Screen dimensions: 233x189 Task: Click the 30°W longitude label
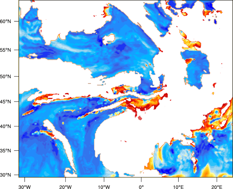(x=25, y=187)
